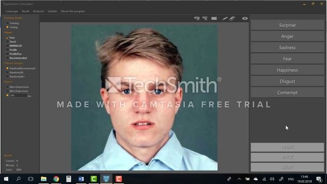Toggle the eye visibility icon in toolbar
This screenshot has height=184, width=327.
point(245,18)
